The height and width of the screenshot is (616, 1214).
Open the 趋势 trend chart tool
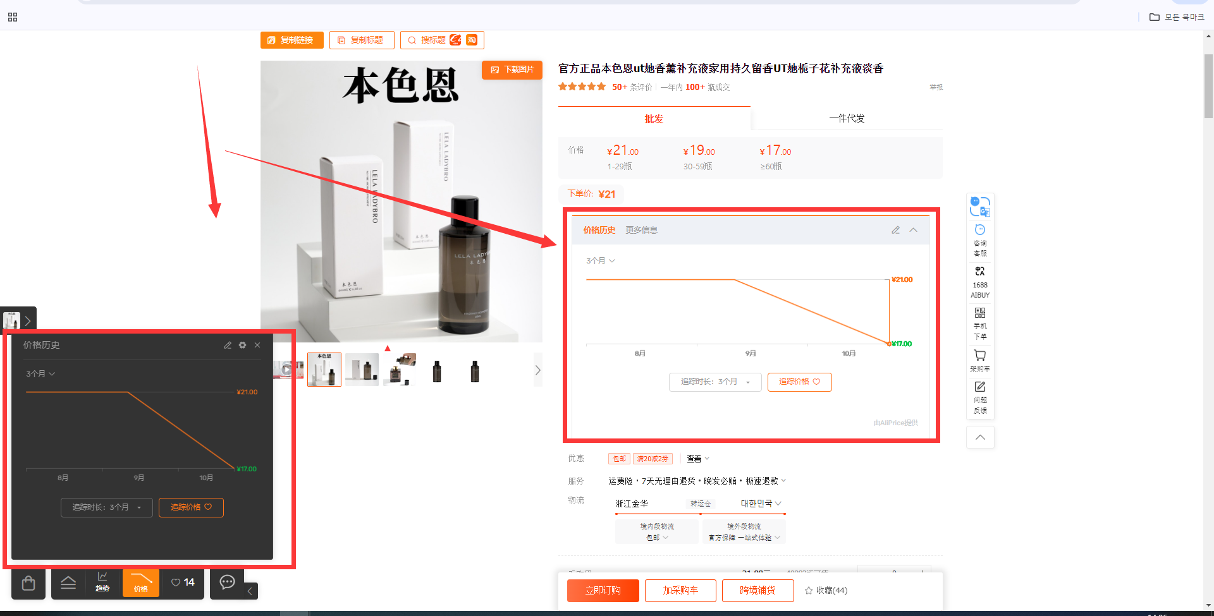click(102, 582)
